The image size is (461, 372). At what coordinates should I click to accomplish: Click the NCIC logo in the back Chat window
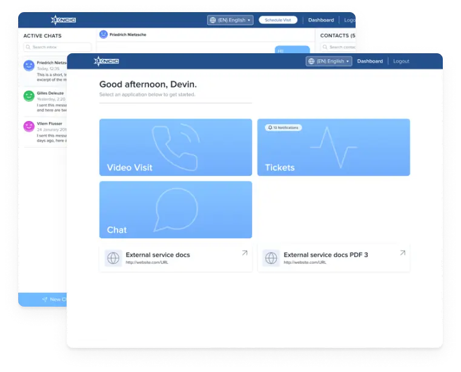[64, 20]
